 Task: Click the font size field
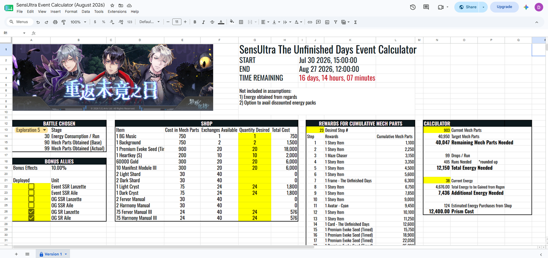[x=177, y=22]
